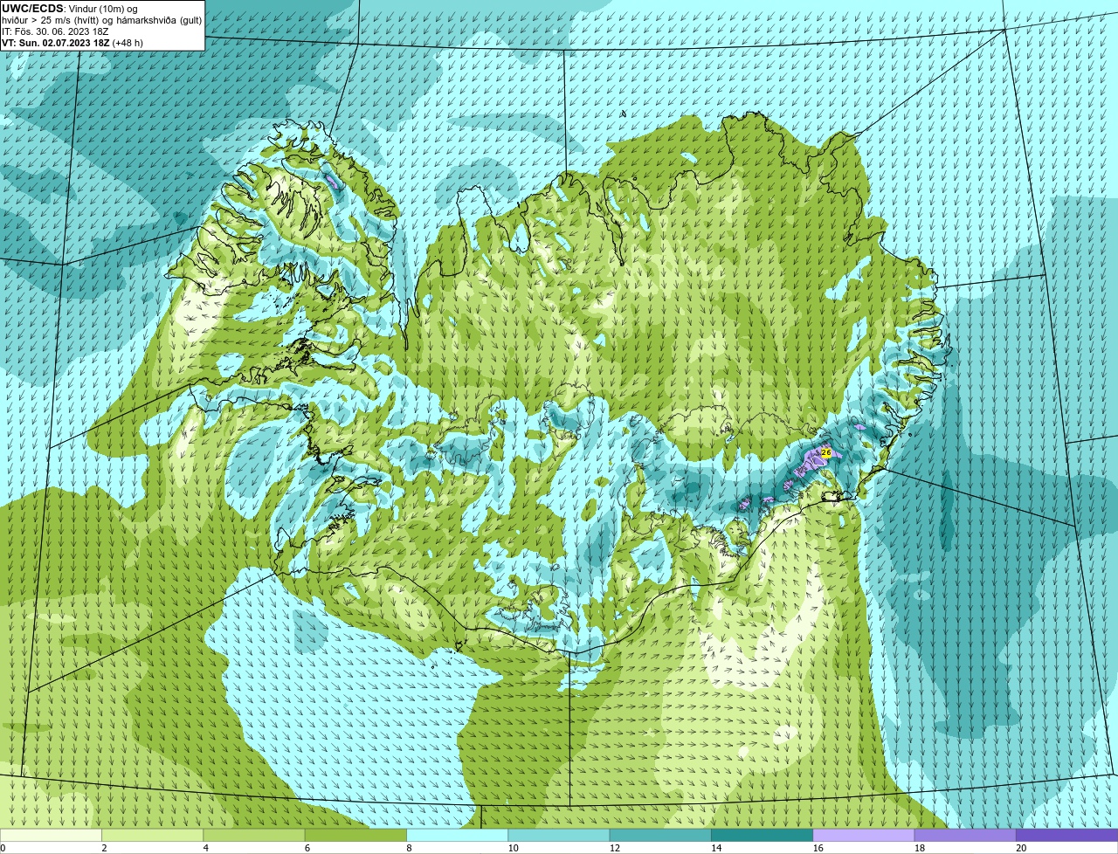Screen dimensions: 1118x854
Task: Click the legend label '2'
Action: point(104,848)
